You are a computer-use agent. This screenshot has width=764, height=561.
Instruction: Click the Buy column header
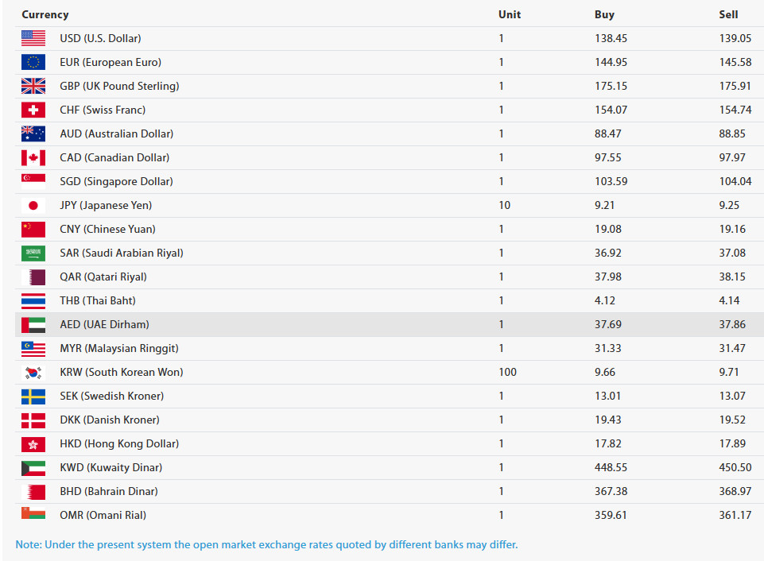pos(604,14)
